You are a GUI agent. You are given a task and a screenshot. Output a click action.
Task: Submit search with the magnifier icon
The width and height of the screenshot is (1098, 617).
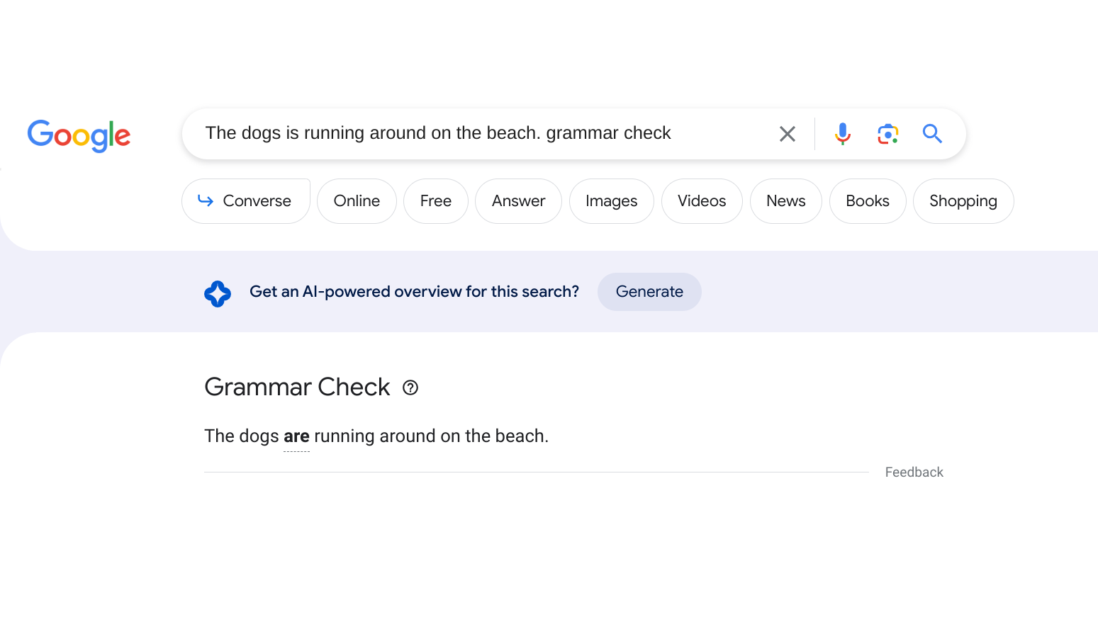click(x=932, y=134)
